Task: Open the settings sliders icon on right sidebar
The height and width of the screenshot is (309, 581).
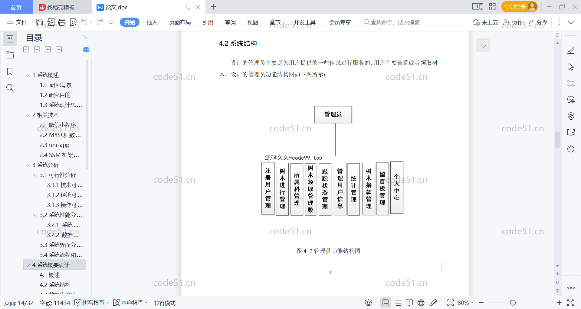Action: (x=571, y=83)
